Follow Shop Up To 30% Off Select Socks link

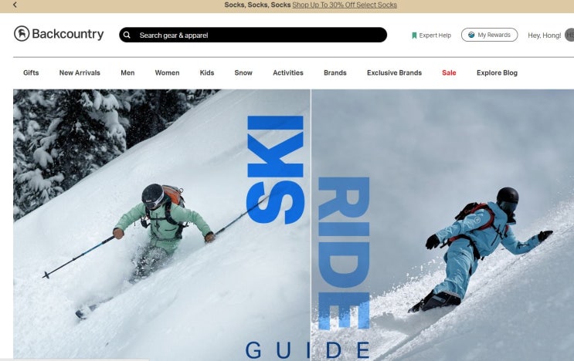click(345, 5)
